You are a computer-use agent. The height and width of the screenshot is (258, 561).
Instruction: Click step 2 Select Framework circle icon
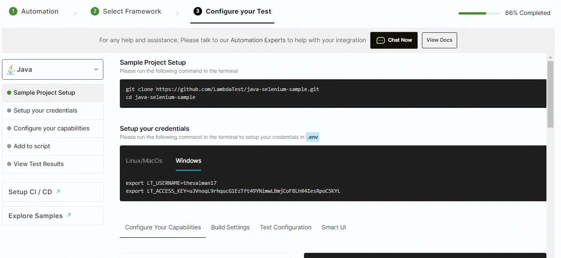pyautogui.click(x=95, y=11)
